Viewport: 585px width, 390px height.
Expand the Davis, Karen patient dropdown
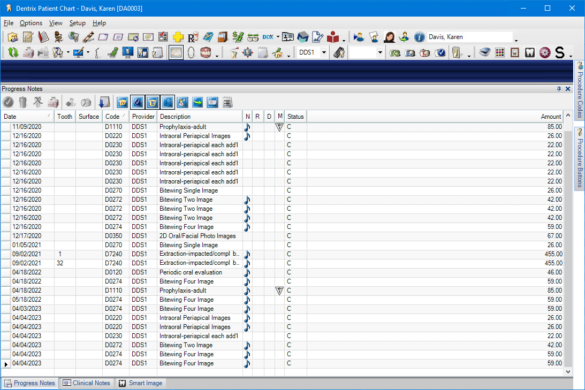[516, 40]
